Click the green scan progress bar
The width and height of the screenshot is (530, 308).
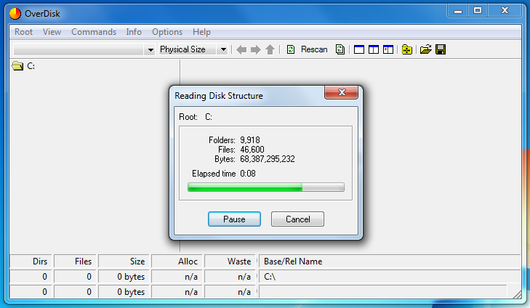[x=266, y=187]
